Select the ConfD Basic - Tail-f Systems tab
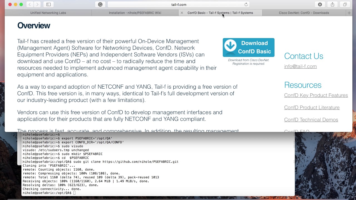356x200 pixels. (x=220, y=13)
